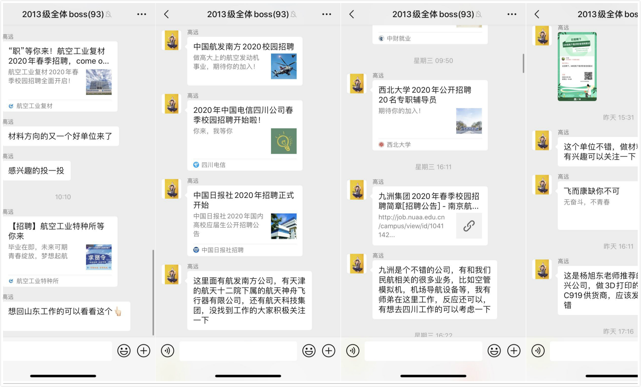Open three-dot menu in third chat panel
The width and height of the screenshot is (641, 387).
point(512,14)
